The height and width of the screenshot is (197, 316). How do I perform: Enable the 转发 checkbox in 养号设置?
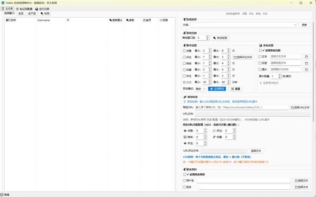click(184, 63)
